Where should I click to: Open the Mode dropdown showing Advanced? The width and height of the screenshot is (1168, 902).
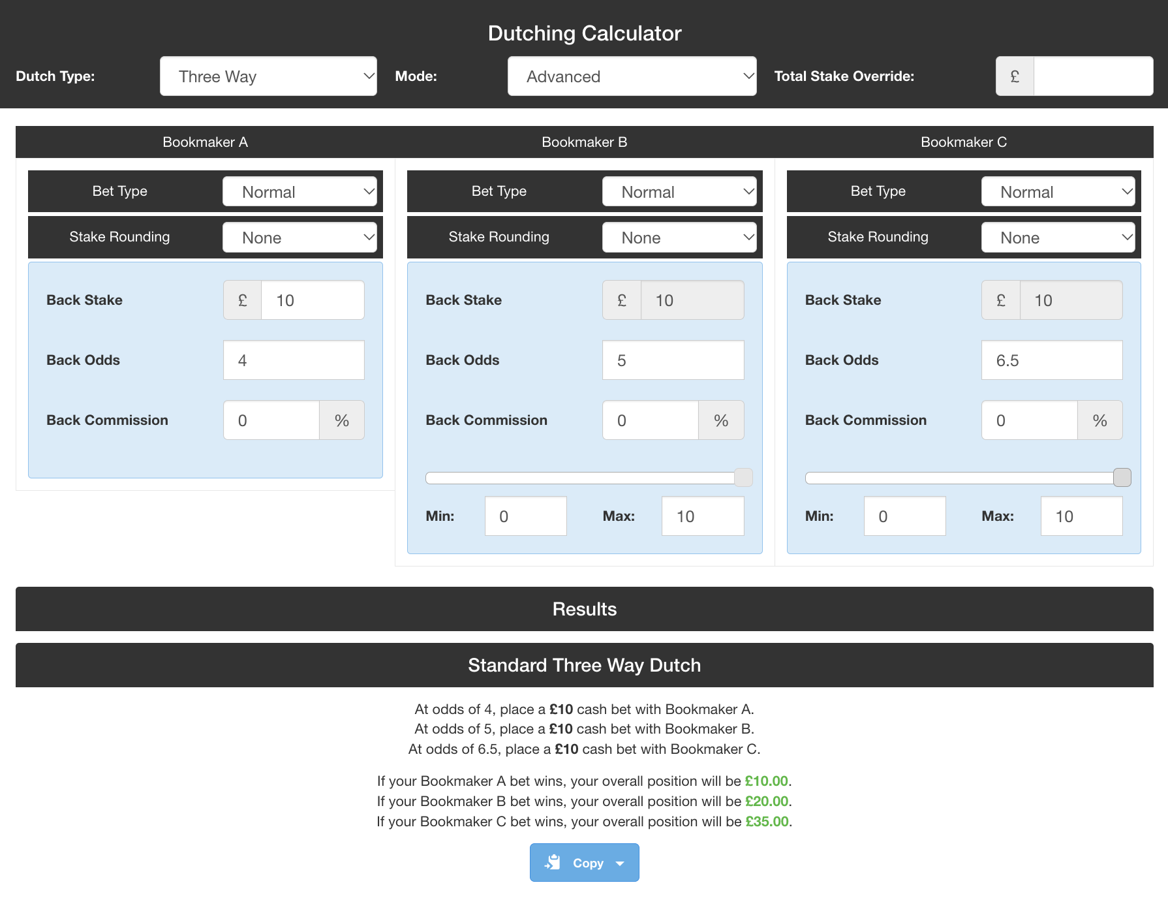pos(632,76)
